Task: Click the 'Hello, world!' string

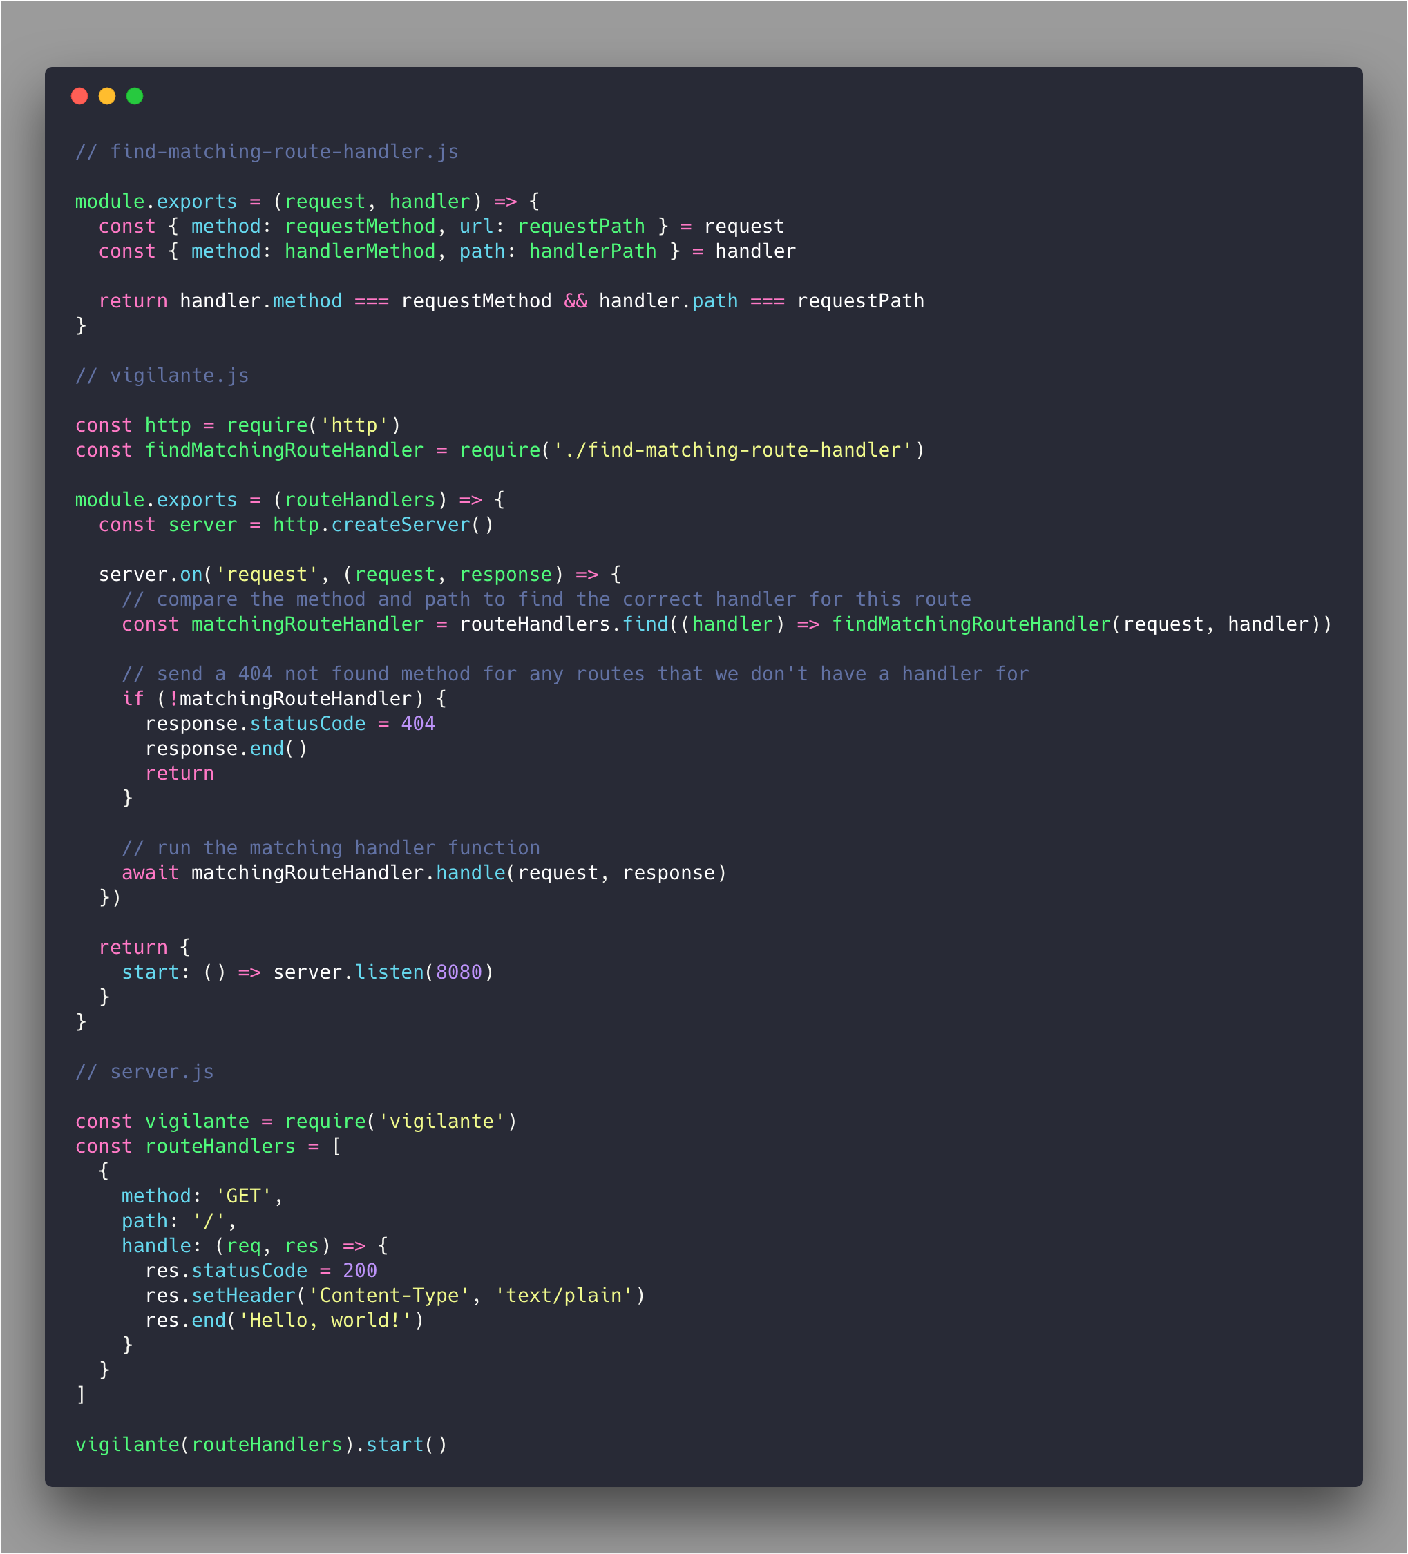Action: [x=325, y=1321]
